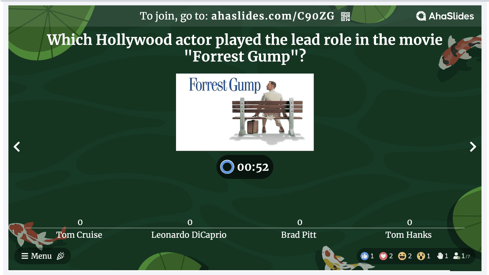Screen dimensions: 489x275
Task: Click the 00:52 timer text
Action: pyautogui.click(x=253, y=167)
